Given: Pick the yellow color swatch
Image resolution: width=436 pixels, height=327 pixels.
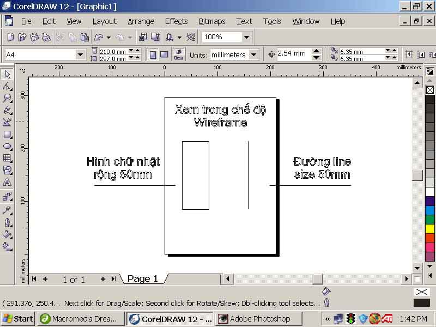Looking at the screenshot, I should tap(430, 228).
